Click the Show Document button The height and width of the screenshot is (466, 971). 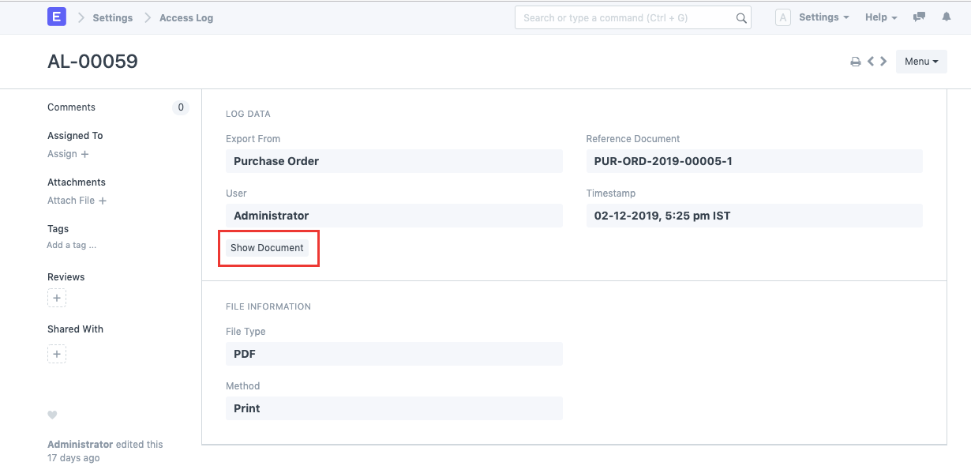[x=268, y=247]
